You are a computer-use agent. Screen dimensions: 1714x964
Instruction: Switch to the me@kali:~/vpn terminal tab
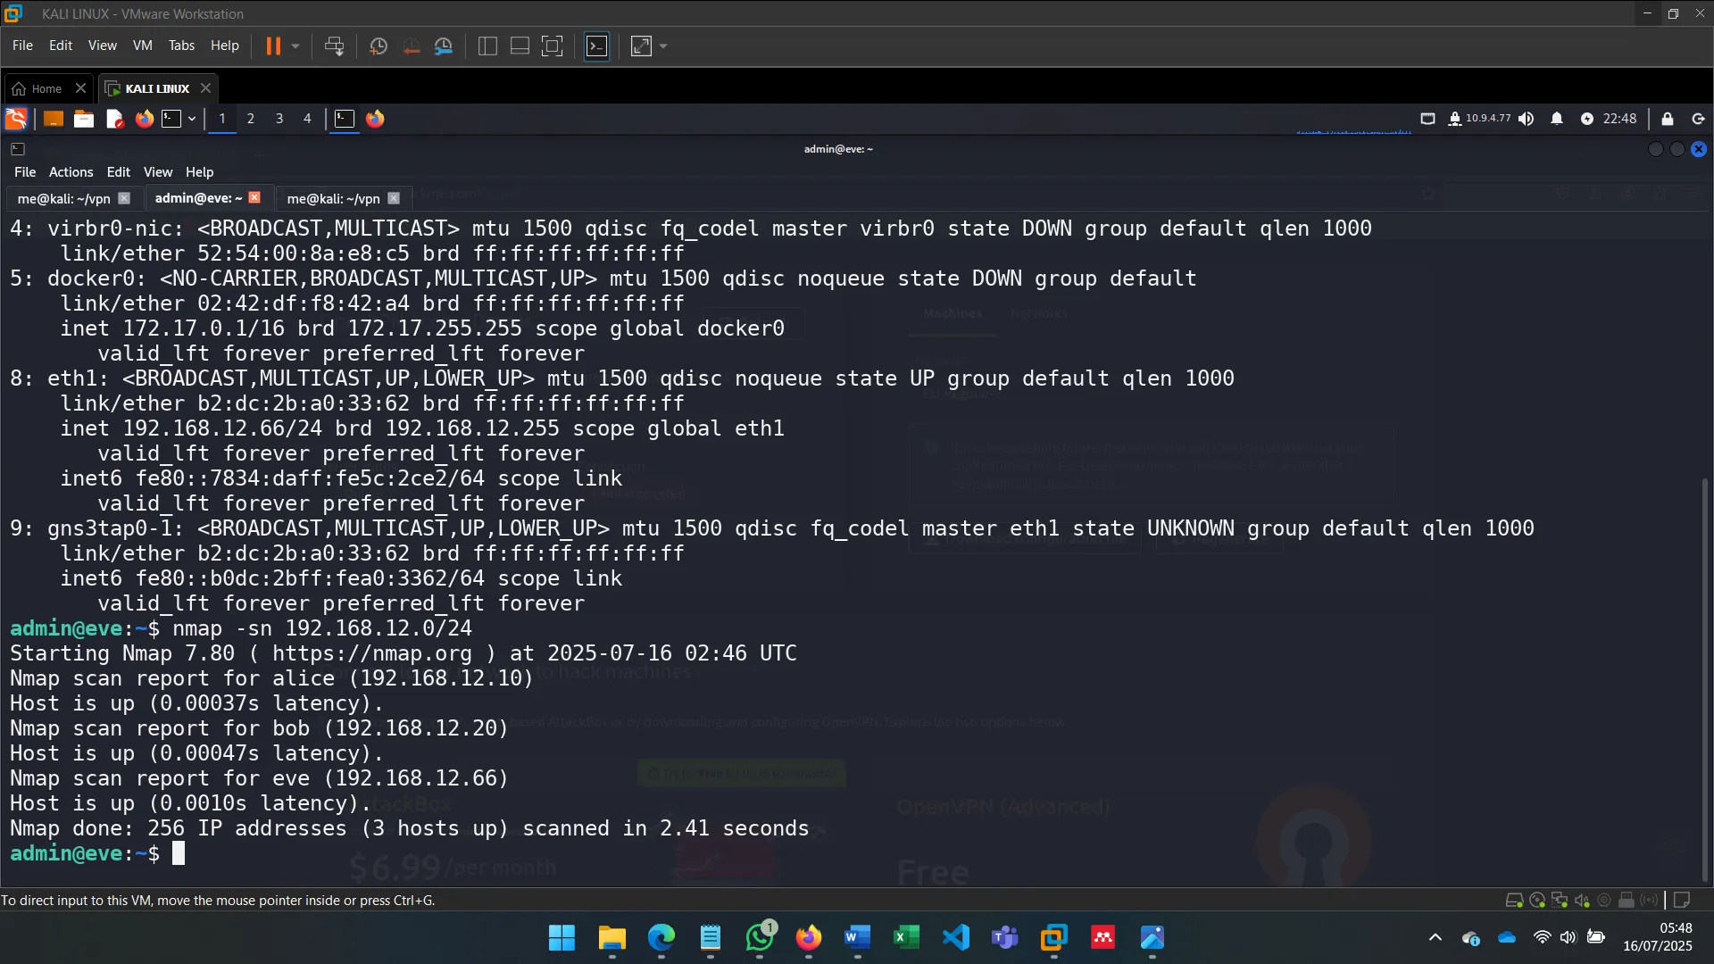62,198
